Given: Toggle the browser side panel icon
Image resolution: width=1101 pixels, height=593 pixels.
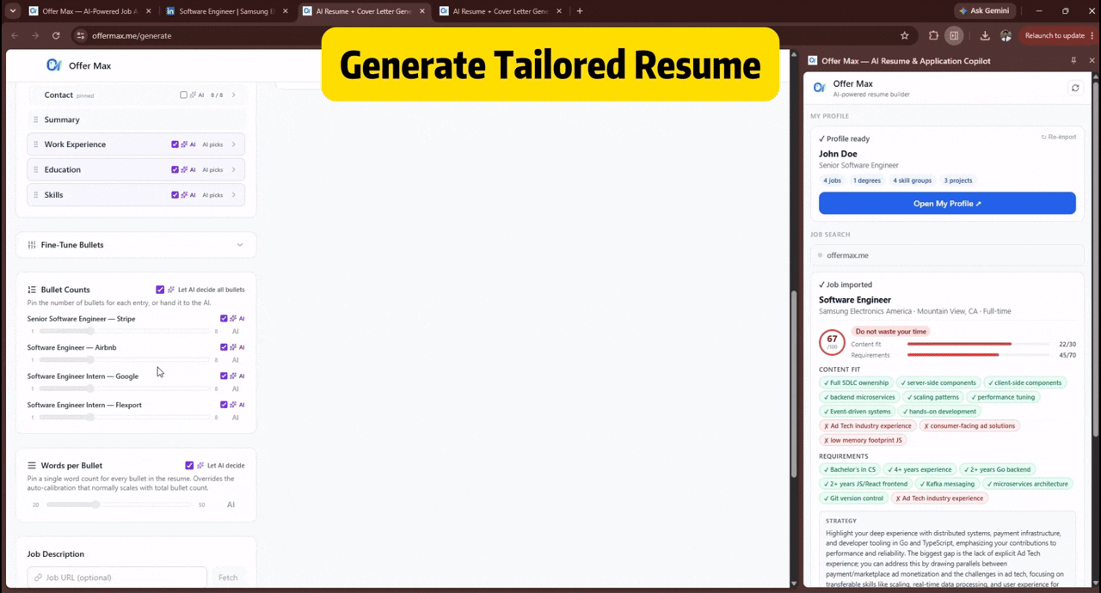Looking at the screenshot, I should pyautogui.click(x=954, y=35).
